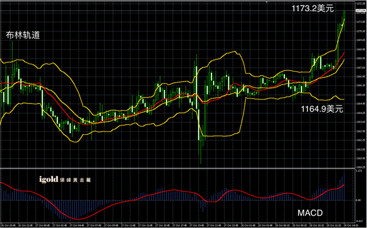
Task: Click the 1164.95 level on the price scale
Action: click(361, 104)
